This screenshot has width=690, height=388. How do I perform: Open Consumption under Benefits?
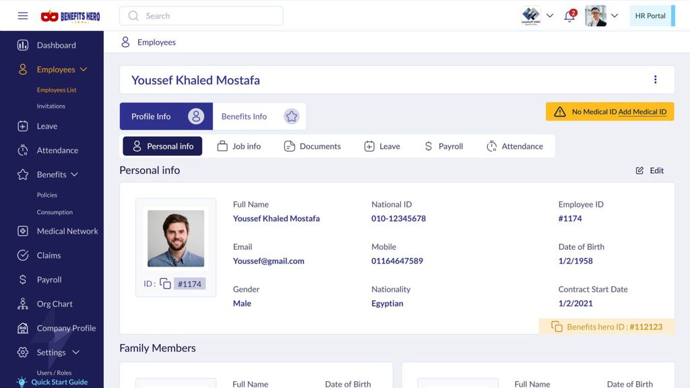click(x=55, y=212)
